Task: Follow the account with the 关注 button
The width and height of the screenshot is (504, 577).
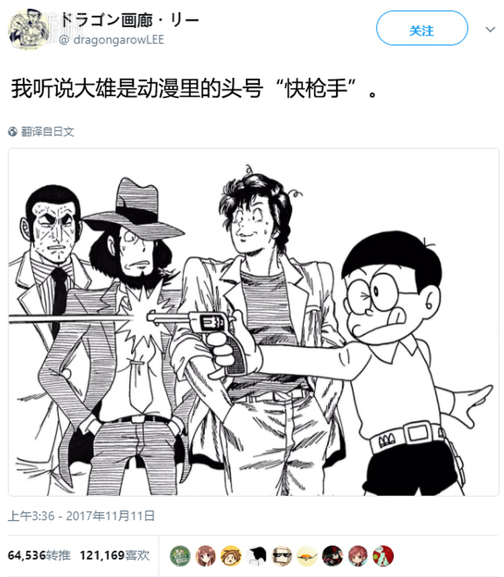Action: [x=422, y=28]
